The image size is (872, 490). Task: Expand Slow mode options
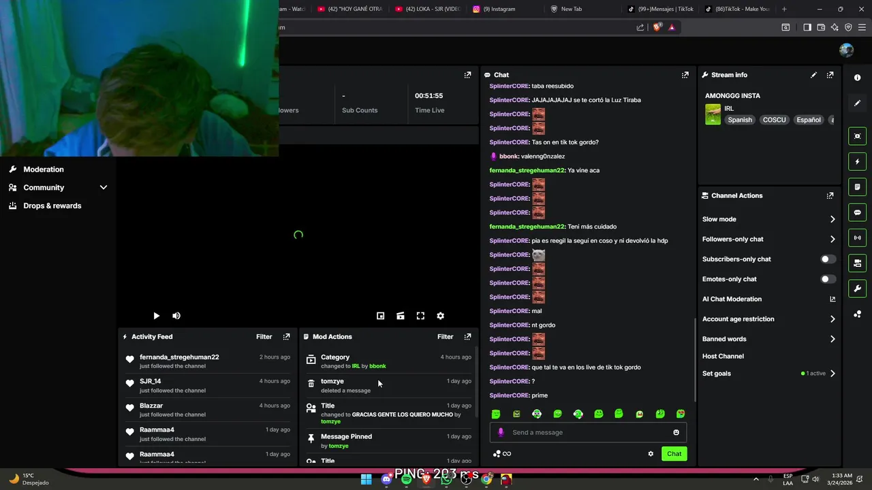tap(832, 219)
